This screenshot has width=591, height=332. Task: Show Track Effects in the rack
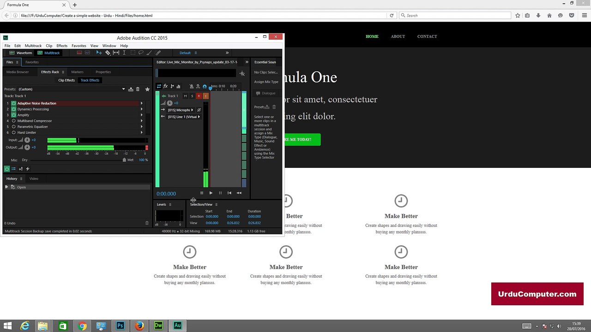[90, 80]
